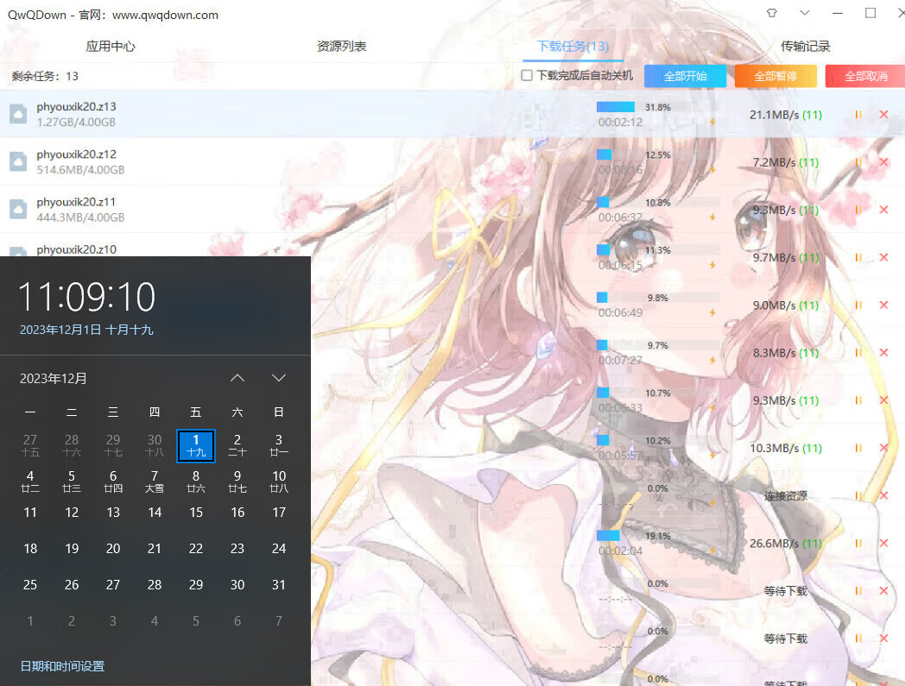Click the 2023年12月 month header in calendar
Image resolution: width=905 pixels, height=686 pixels.
point(53,379)
